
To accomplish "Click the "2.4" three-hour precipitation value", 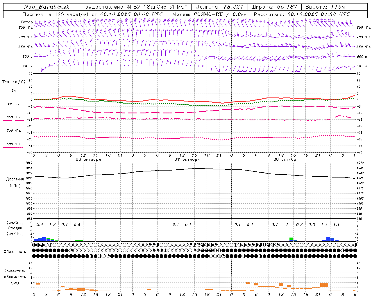I will click(40, 225).
